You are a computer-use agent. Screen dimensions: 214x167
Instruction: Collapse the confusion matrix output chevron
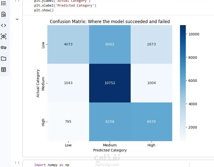(x=17, y=19)
